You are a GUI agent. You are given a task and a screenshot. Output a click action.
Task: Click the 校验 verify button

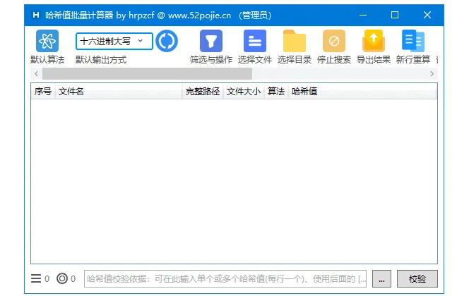[417, 279]
